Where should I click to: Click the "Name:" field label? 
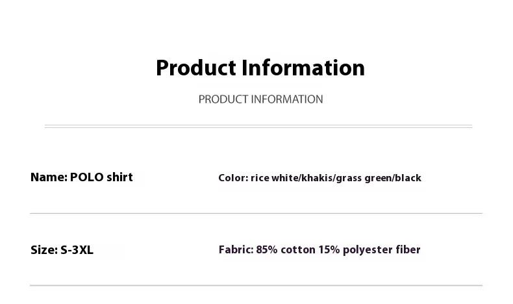[x=49, y=177]
